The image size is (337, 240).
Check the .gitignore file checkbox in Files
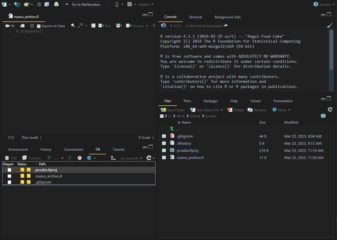pos(164,136)
